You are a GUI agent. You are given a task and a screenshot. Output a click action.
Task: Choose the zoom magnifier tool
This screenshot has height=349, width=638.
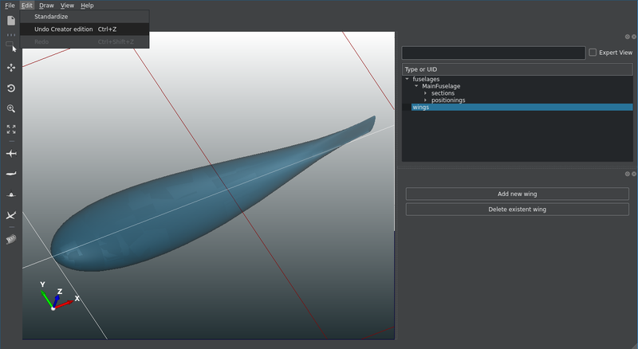[11, 108]
